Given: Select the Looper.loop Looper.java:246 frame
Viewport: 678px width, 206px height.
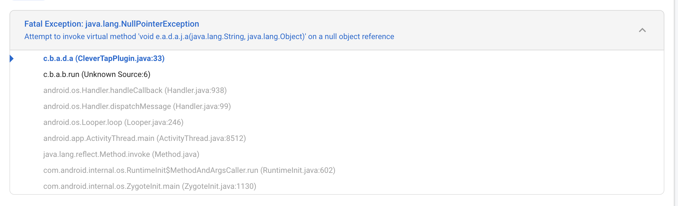Looking at the screenshot, I should pyautogui.click(x=113, y=122).
